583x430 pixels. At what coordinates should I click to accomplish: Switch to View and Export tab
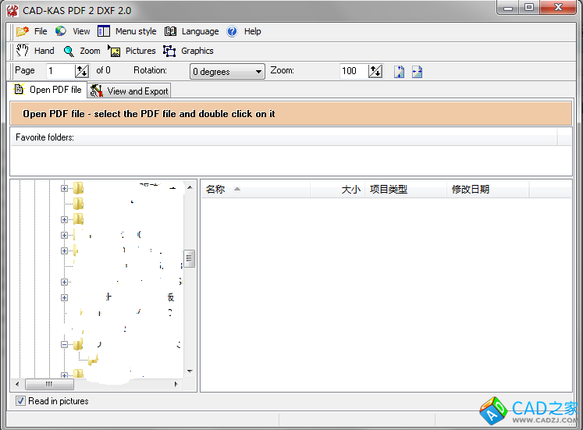129,91
